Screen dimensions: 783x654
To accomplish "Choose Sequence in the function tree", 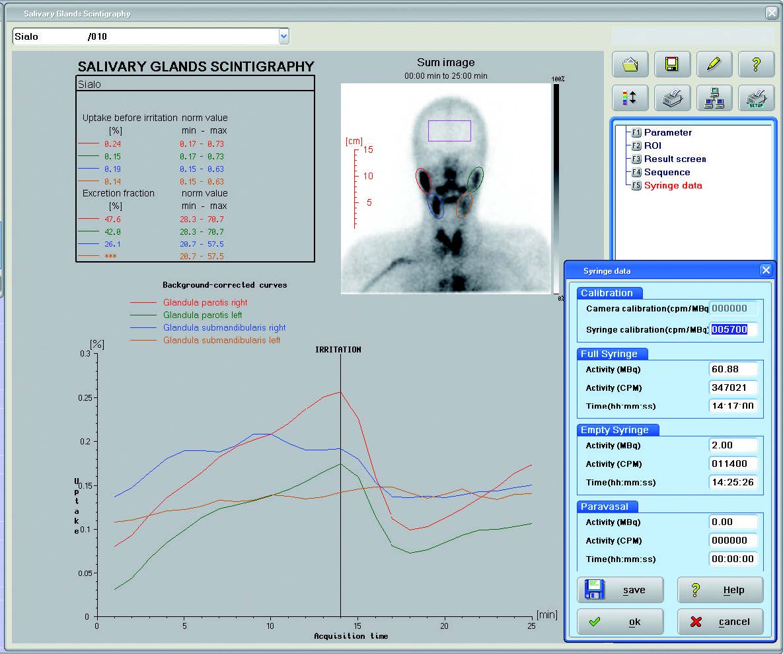I will click(667, 172).
